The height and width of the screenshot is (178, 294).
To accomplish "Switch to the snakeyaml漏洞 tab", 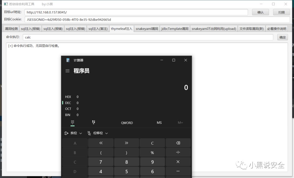I will coord(147,29).
